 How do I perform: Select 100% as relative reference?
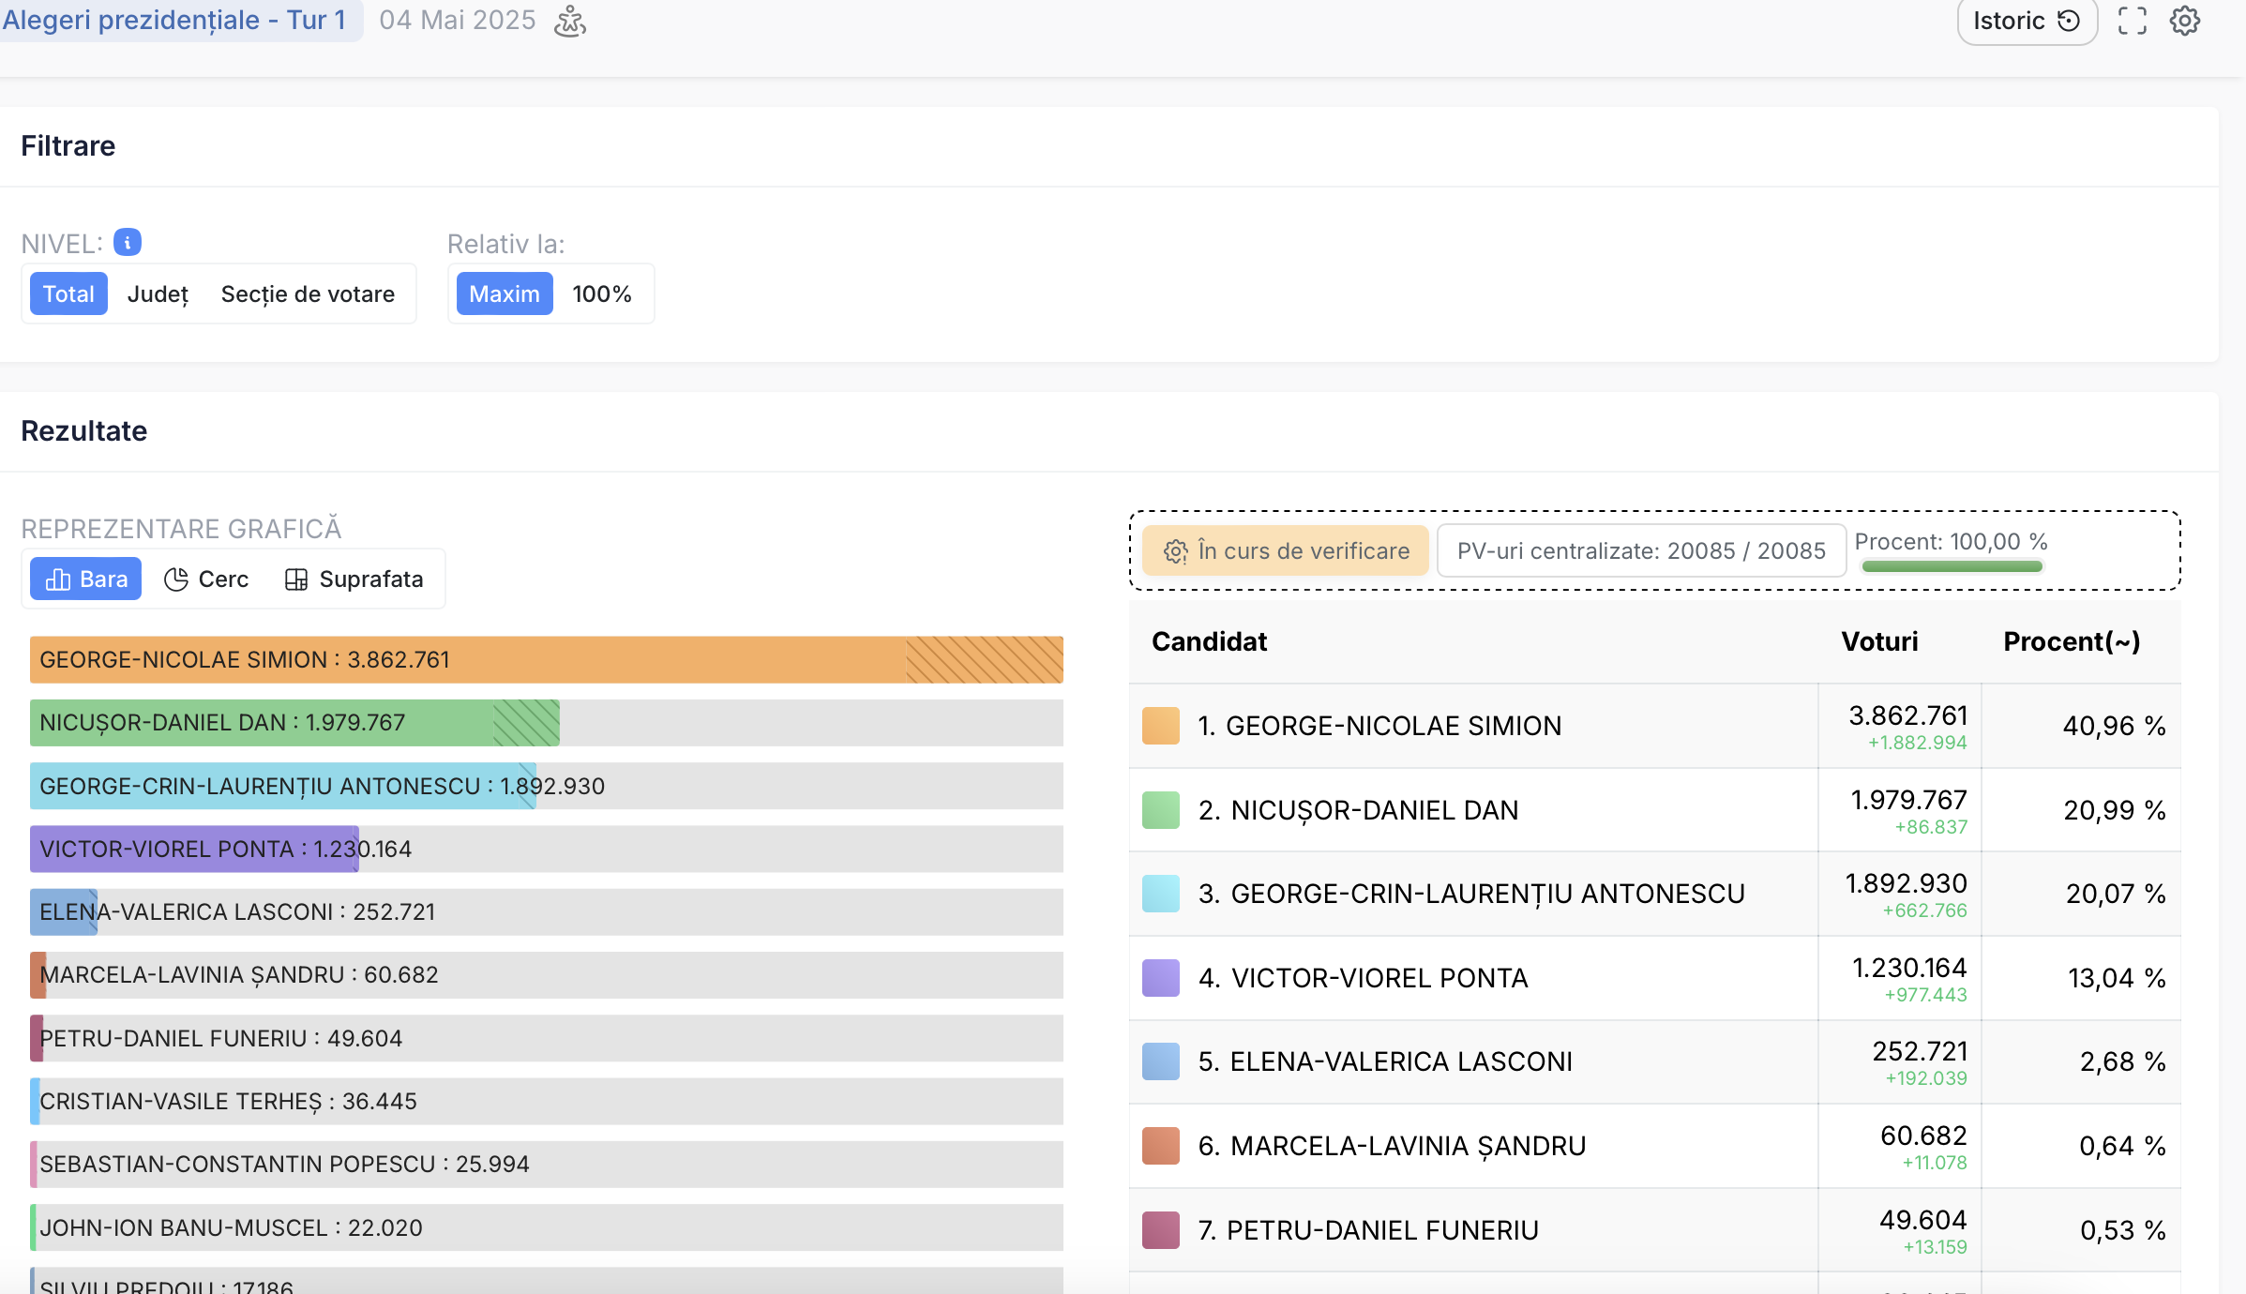click(602, 294)
